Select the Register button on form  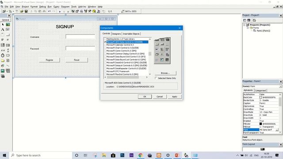pos(50,60)
